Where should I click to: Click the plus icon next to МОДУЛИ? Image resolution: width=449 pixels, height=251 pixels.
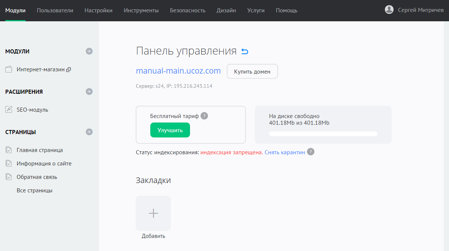point(89,51)
